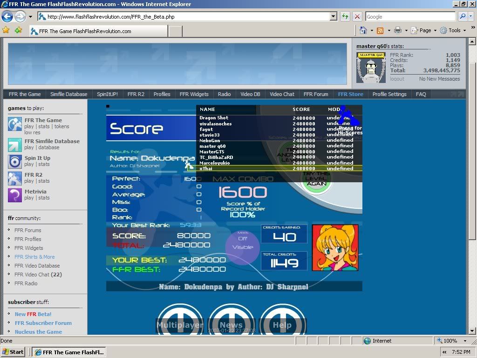Image resolution: width=477 pixels, height=358 pixels.
Task: Open the Favorites Center star icon
Action: pyautogui.click(x=6, y=30)
